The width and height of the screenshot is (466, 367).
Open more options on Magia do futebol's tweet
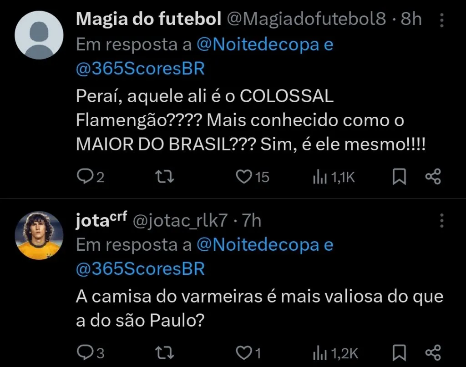[442, 20]
